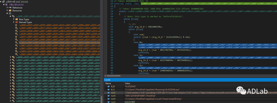Click the variable icon next to A_0

point(109,86)
